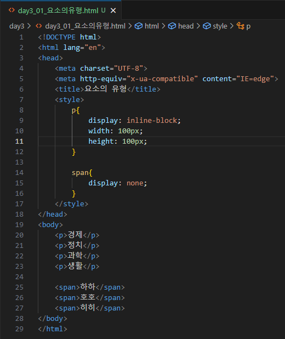Click line number 1 in the gutter
The width and height of the screenshot is (285, 339).
(x=21, y=37)
